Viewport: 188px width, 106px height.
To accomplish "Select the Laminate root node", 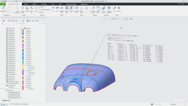I will [x=27, y=28].
